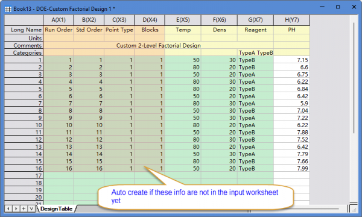Select column header H(Y7)

click(x=291, y=20)
